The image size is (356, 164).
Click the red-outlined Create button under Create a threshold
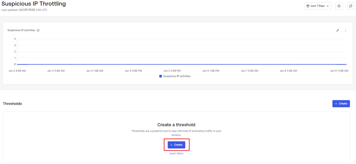176,145
